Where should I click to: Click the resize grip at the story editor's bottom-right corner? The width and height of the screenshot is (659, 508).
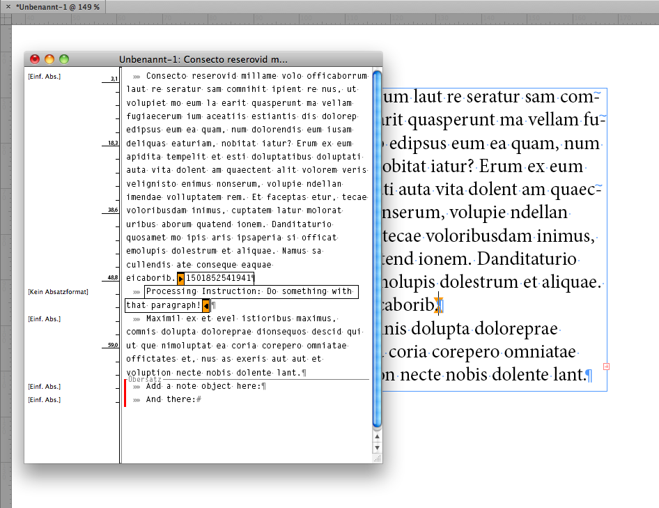[378, 458]
